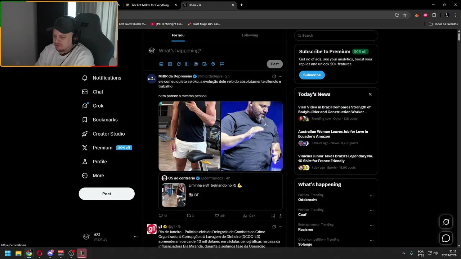Image resolution: width=461 pixels, height=259 pixels.
Task: Open a new browser tab
Action: pyautogui.click(x=241, y=5)
